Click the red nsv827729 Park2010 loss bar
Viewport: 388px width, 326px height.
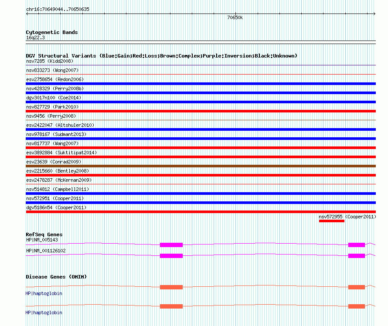tap(201, 111)
